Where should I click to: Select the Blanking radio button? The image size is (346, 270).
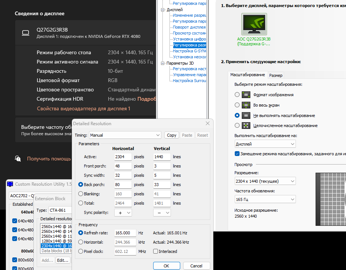click(x=80, y=193)
